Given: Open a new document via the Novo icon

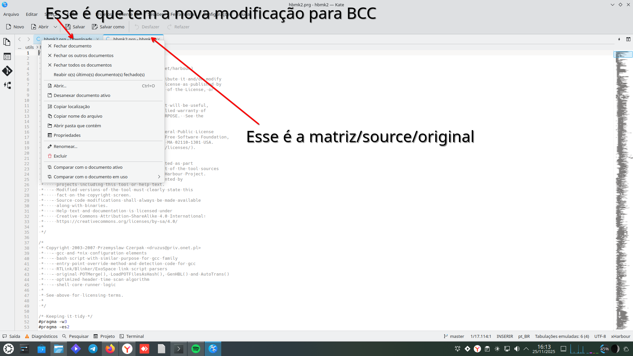Looking at the screenshot, I should 15,27.
